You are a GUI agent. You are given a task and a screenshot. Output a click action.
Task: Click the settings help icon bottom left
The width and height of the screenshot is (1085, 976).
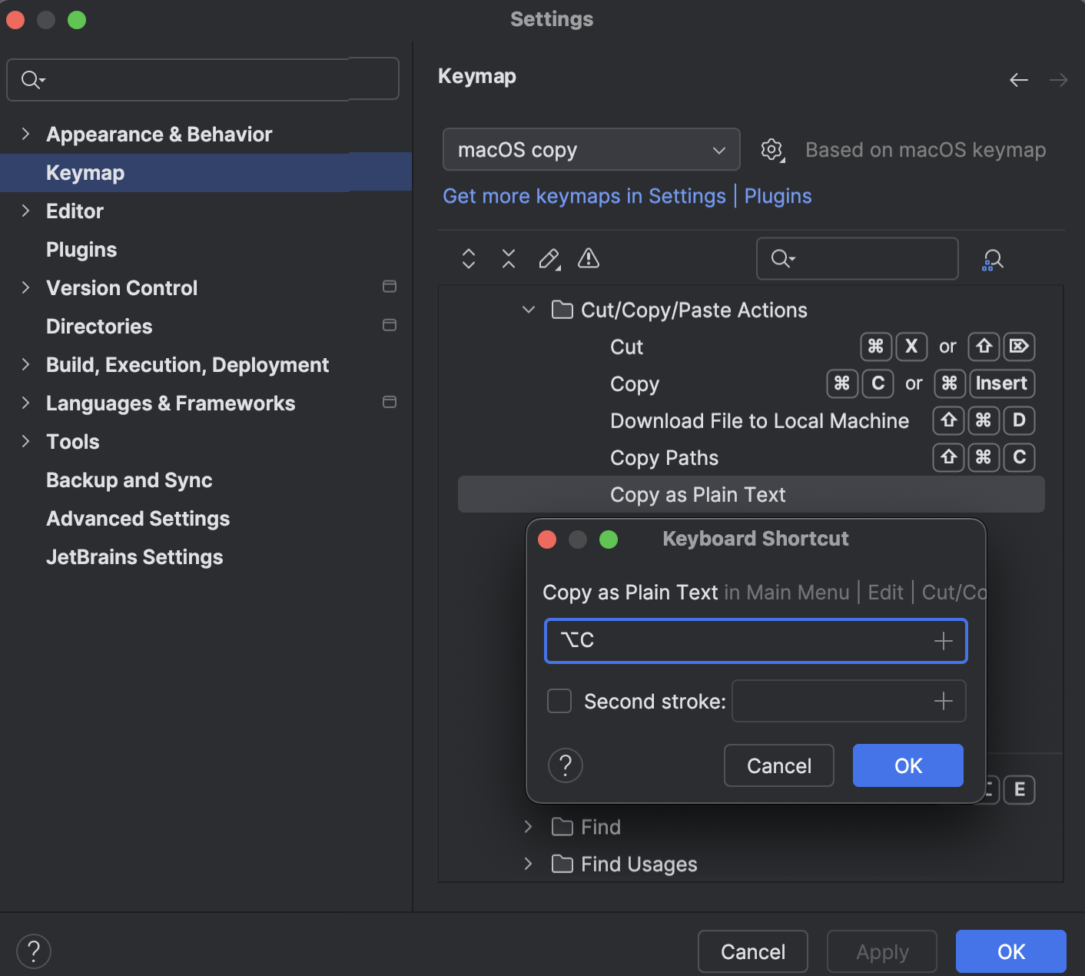click(x=32, y=951)
